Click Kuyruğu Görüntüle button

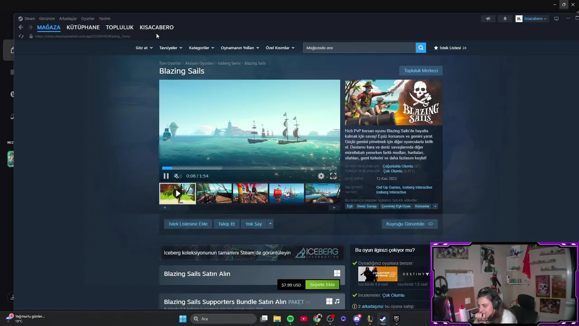[x=409, y=224]
